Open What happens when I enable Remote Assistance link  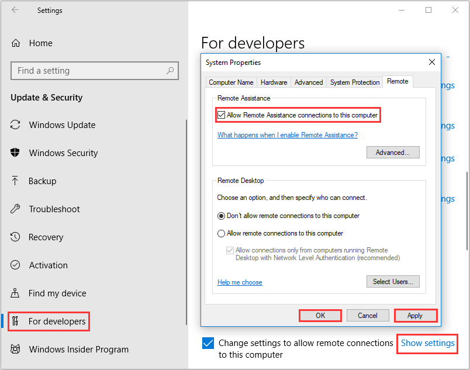(x=288, y=135)
